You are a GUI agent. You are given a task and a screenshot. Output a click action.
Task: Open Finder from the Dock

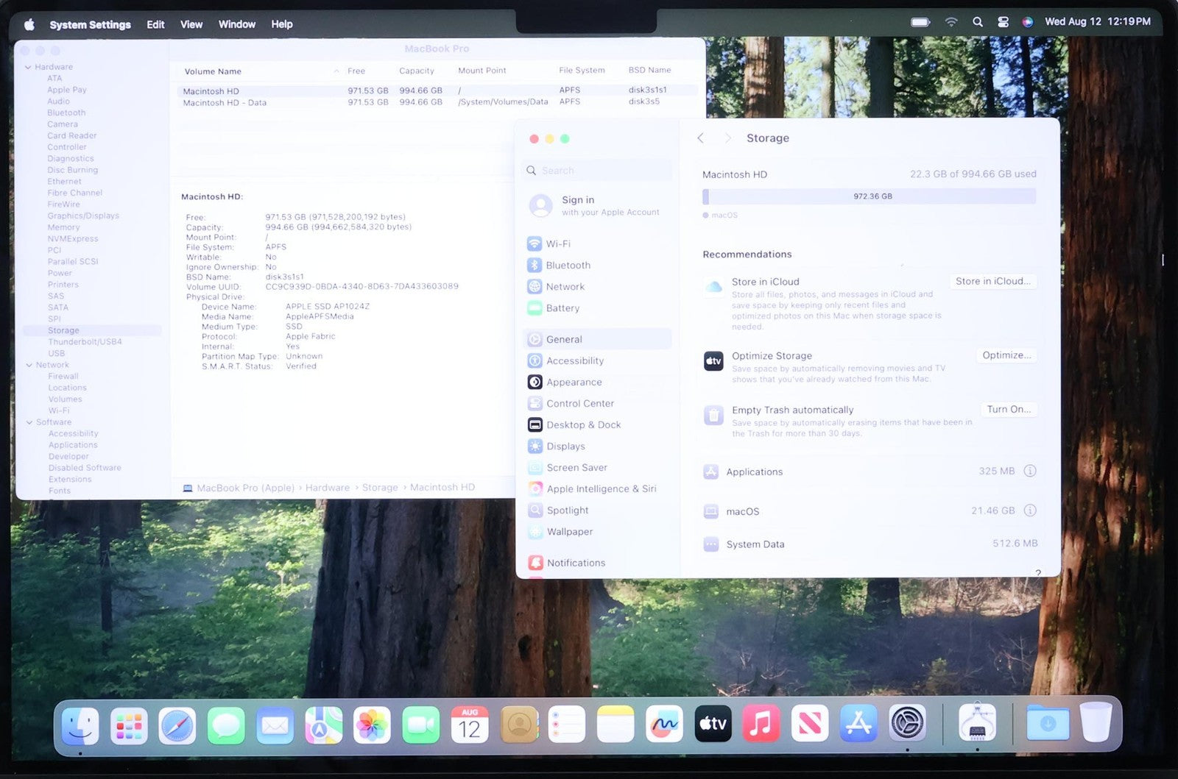coord(80,726)
